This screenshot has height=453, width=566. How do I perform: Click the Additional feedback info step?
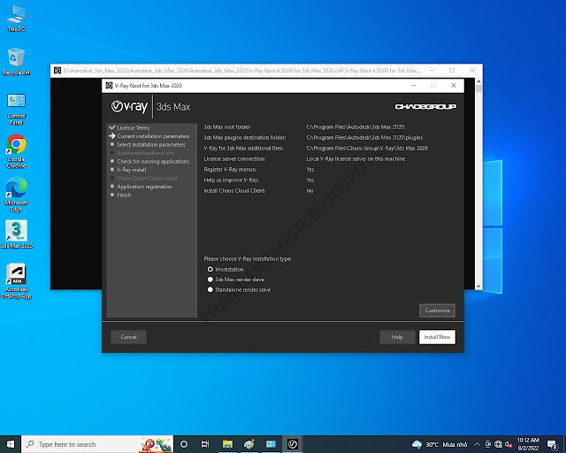(x=145, y=153)
